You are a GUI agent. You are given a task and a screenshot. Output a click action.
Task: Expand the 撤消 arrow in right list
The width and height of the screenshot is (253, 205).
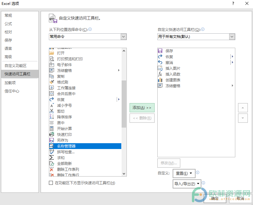click(232, 62)
